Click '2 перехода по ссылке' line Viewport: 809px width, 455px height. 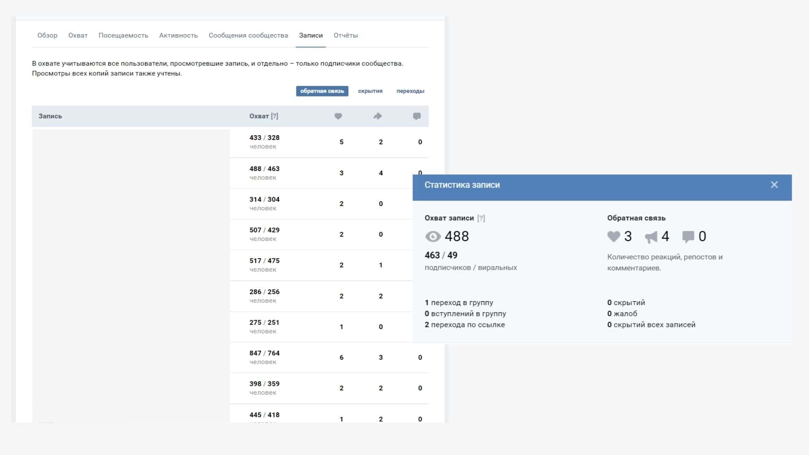click(x=465, y=325)
